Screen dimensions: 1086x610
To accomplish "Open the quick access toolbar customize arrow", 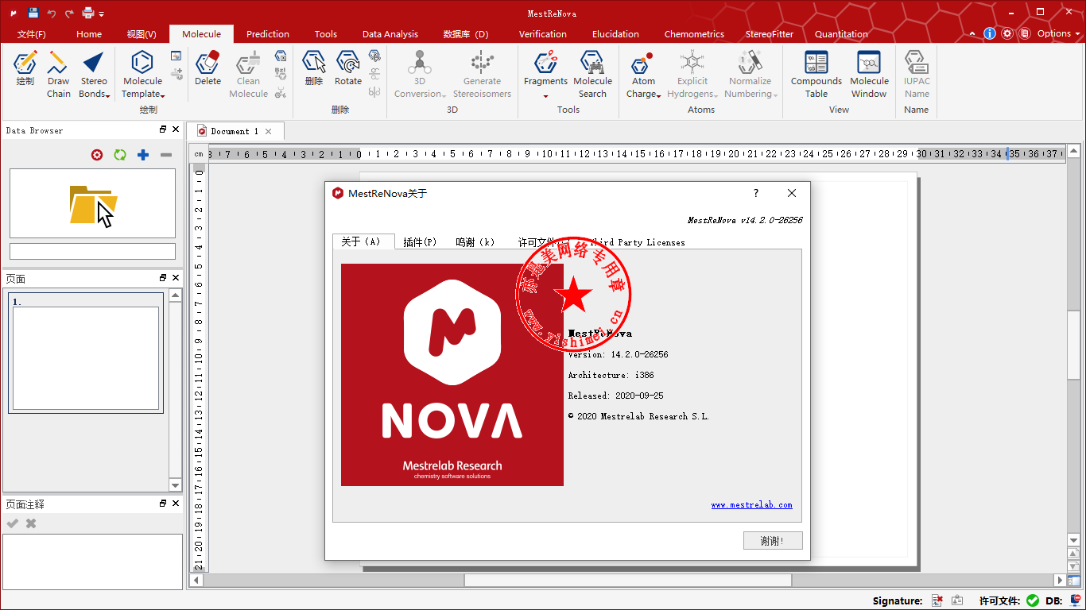I will 102,14.
